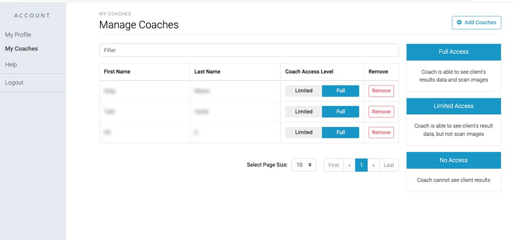This screenshot has height=240, width=513.
Task: Set first coach's access to Limited
Action: tap(304, 91)
